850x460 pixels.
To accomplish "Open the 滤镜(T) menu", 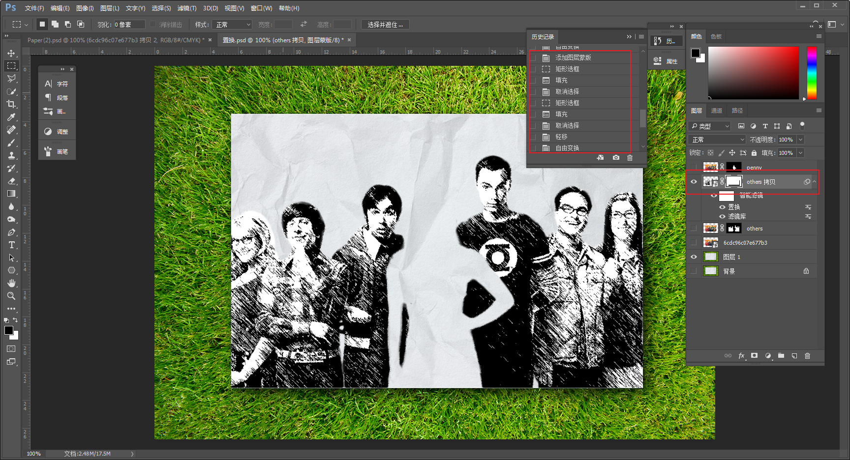I will [187, 8].
